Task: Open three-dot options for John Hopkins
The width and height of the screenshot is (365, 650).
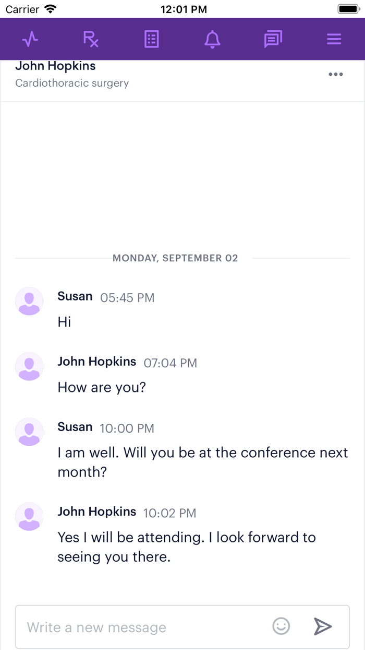Action: click(x=336, y=74)
